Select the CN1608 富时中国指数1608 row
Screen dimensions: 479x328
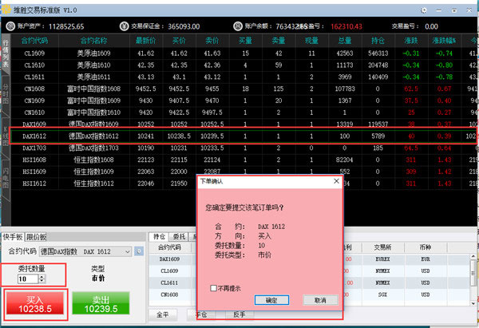pyautogui.click(x=243, y=89)
